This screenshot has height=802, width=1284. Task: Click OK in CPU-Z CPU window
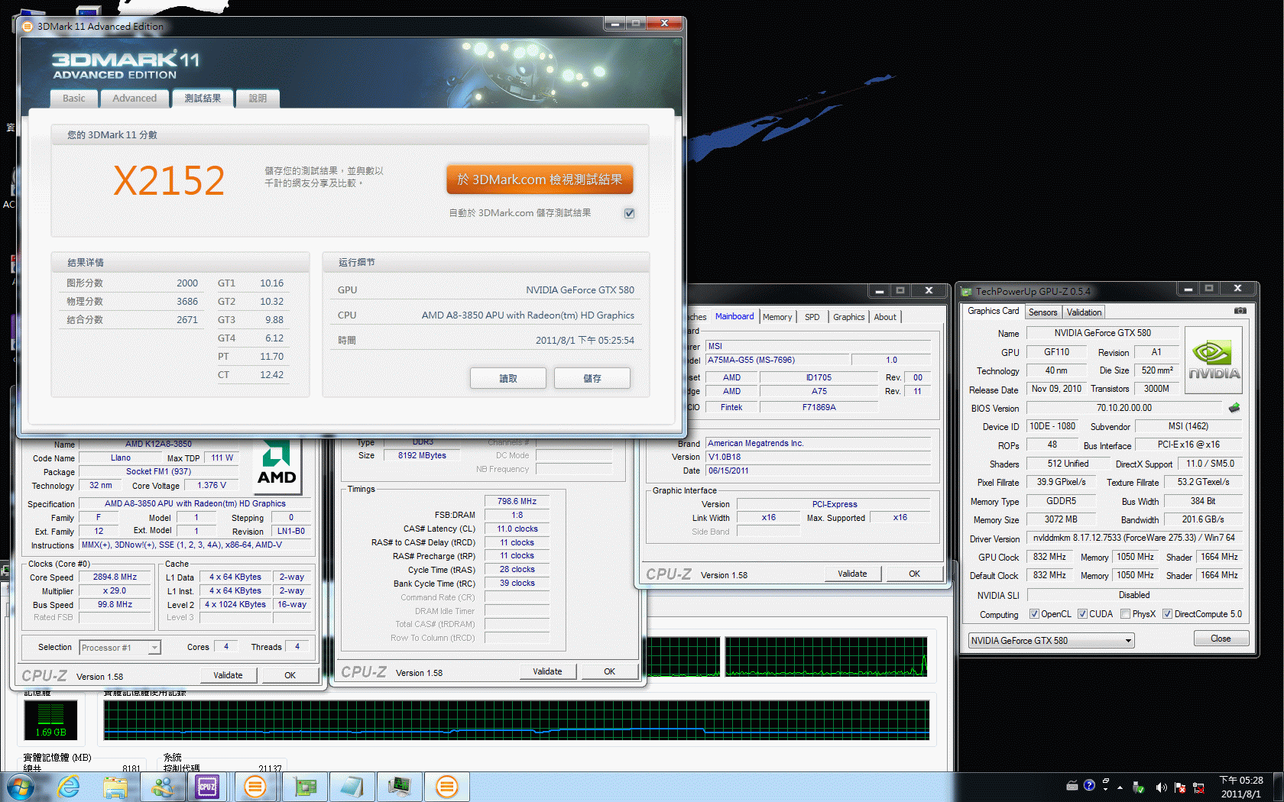(x=290, y=675)
